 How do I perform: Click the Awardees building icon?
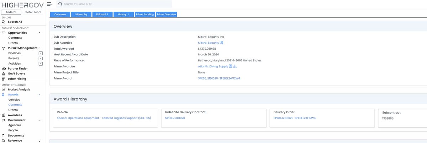[x=4, y=115]
